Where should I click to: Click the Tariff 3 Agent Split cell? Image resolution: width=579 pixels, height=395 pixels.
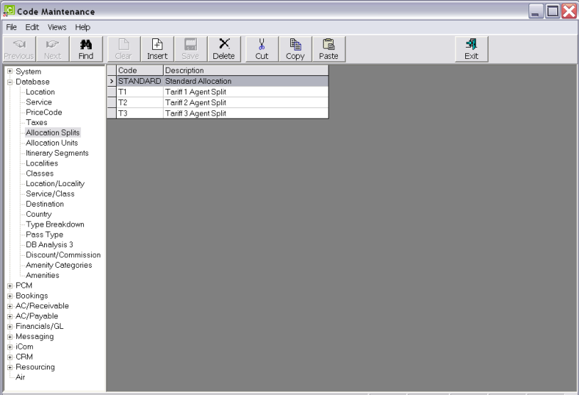point(245,113)
